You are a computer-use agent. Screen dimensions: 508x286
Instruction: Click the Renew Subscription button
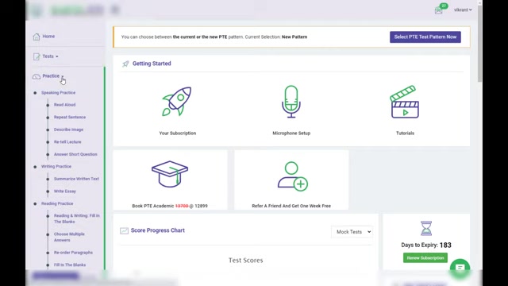[425, 257]
